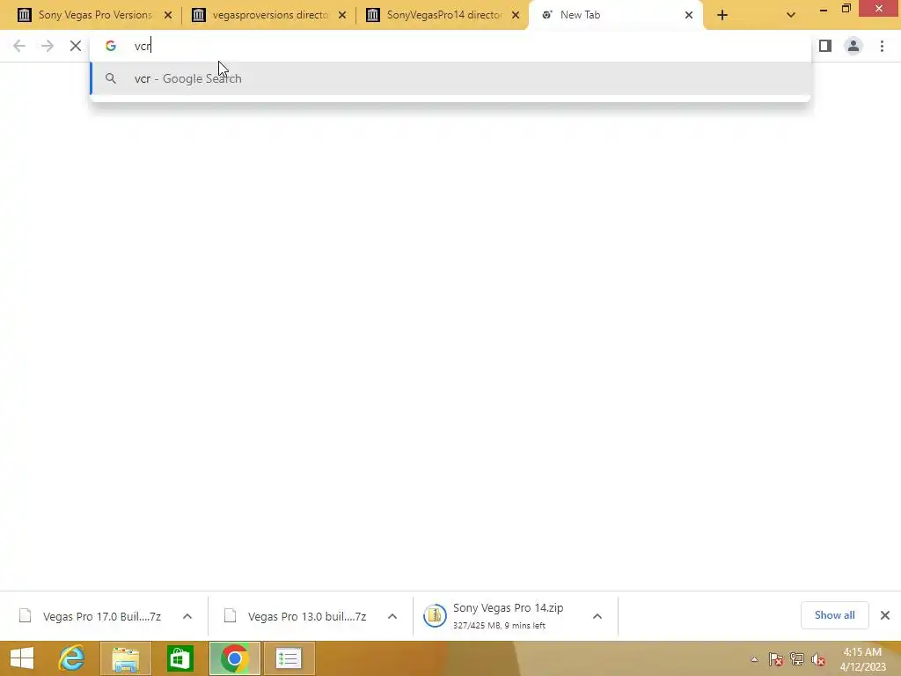Click the file icon of Vegas Pro 17.0 download

tap(26, 615)
